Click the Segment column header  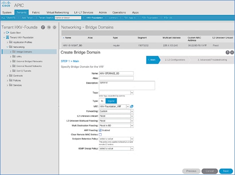(142, 38)
